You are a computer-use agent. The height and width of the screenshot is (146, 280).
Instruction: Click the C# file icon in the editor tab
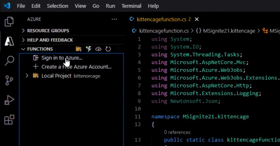tap(132, 19)
